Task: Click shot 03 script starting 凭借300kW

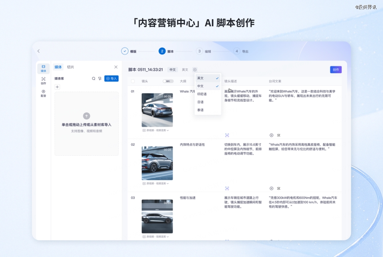Action: pyautogui.click(x=303, y=202)
